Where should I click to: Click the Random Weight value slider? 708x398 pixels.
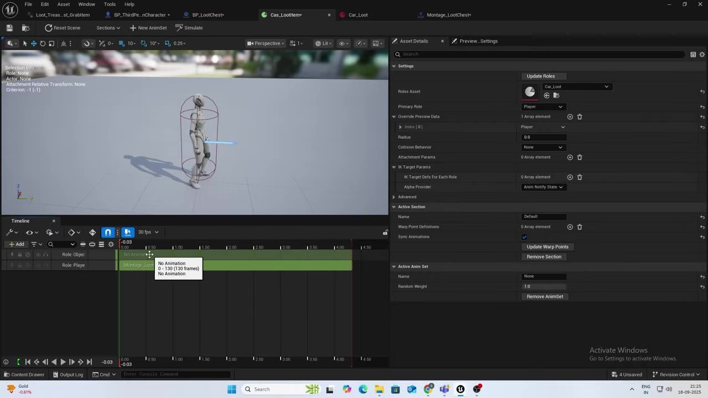pos(544,286)
